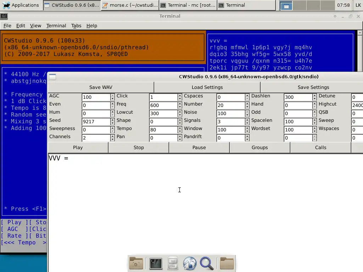Image resolution: width=363 pixels, height=272 pixels.
Task: Adjust the Tempo spinner arrows
Action: click(x=180, y=130)
